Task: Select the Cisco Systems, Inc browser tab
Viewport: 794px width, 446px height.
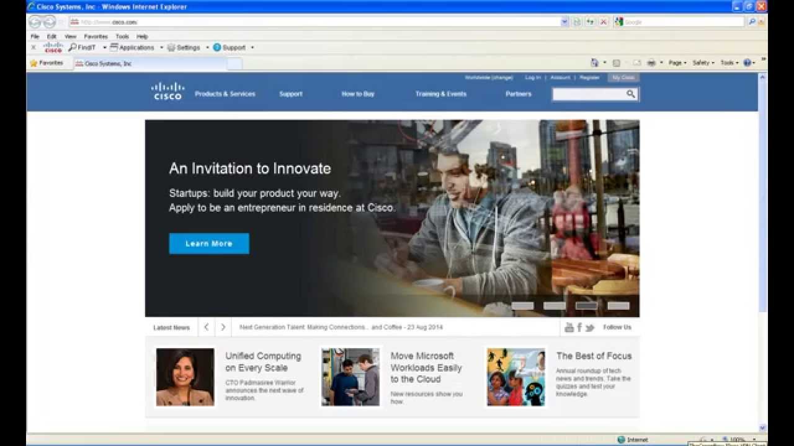Action: [149, 63]
